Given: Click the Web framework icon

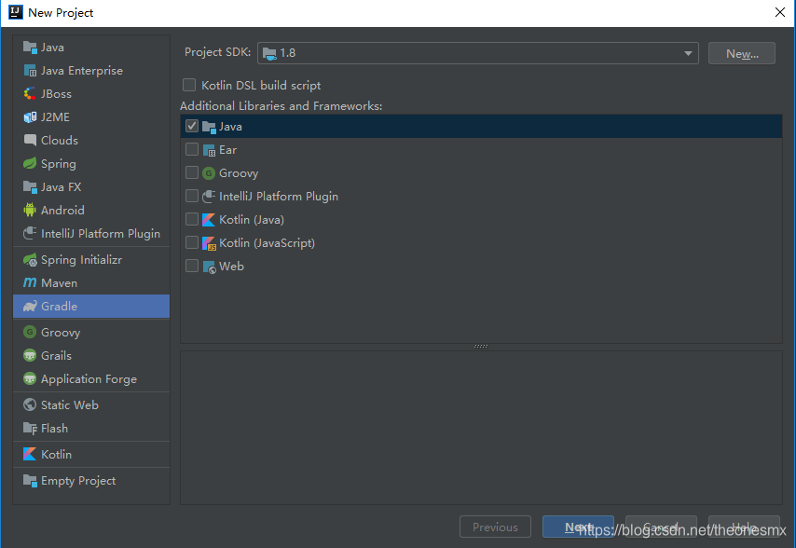Looking at the screenshot, I should (209, 267).
